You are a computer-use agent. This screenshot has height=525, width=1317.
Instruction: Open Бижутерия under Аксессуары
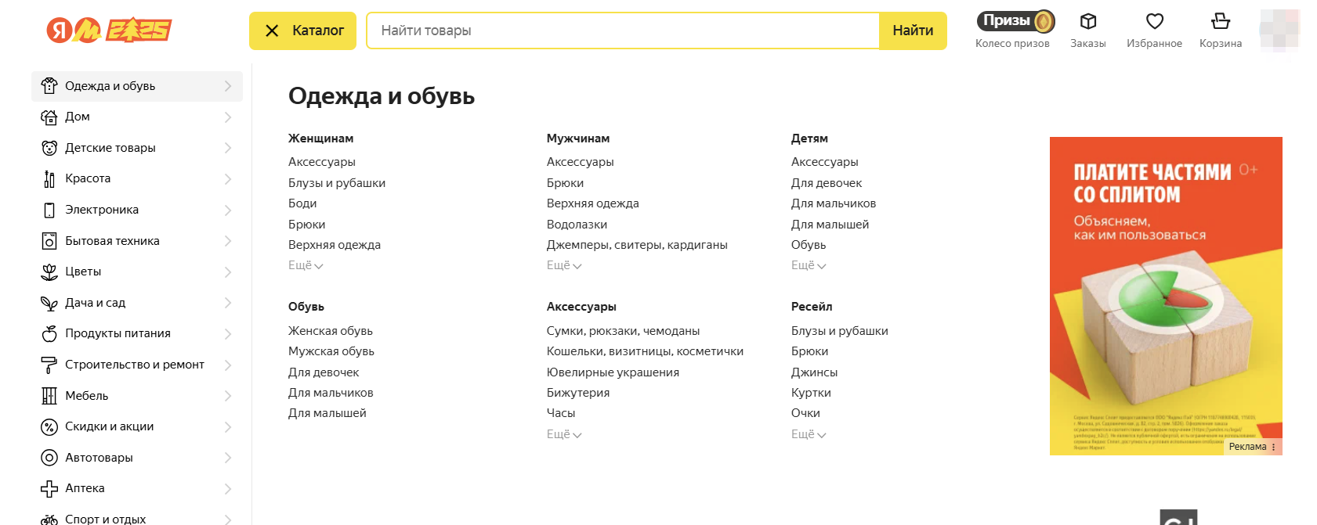coord(578,393)
